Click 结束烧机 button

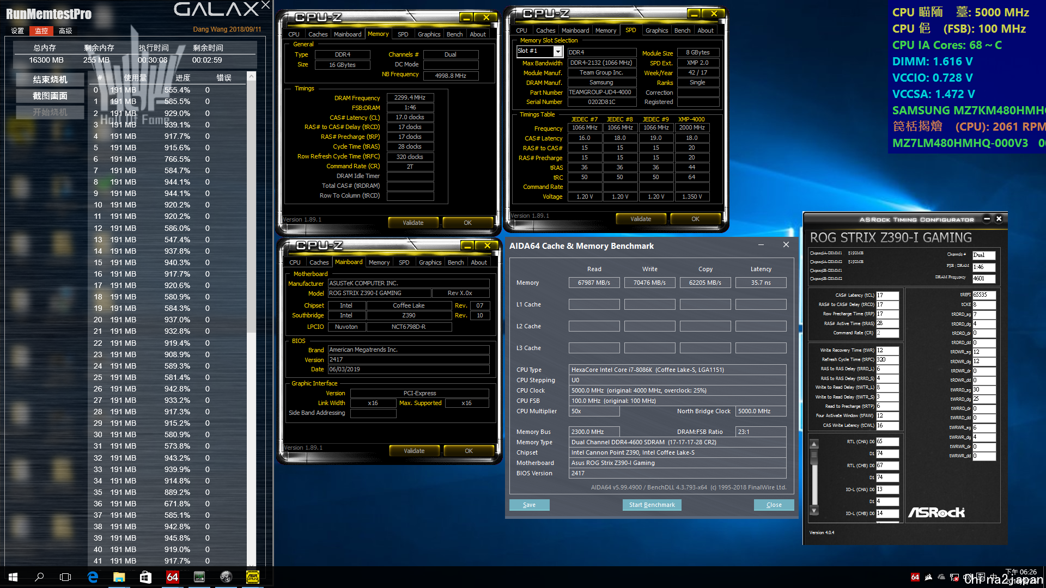[x=50, y=79]
